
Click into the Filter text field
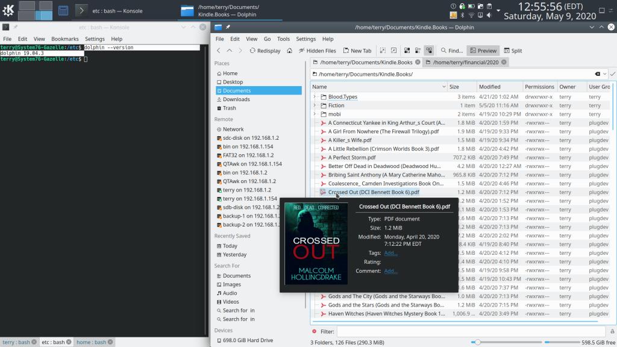click(470, 331)
